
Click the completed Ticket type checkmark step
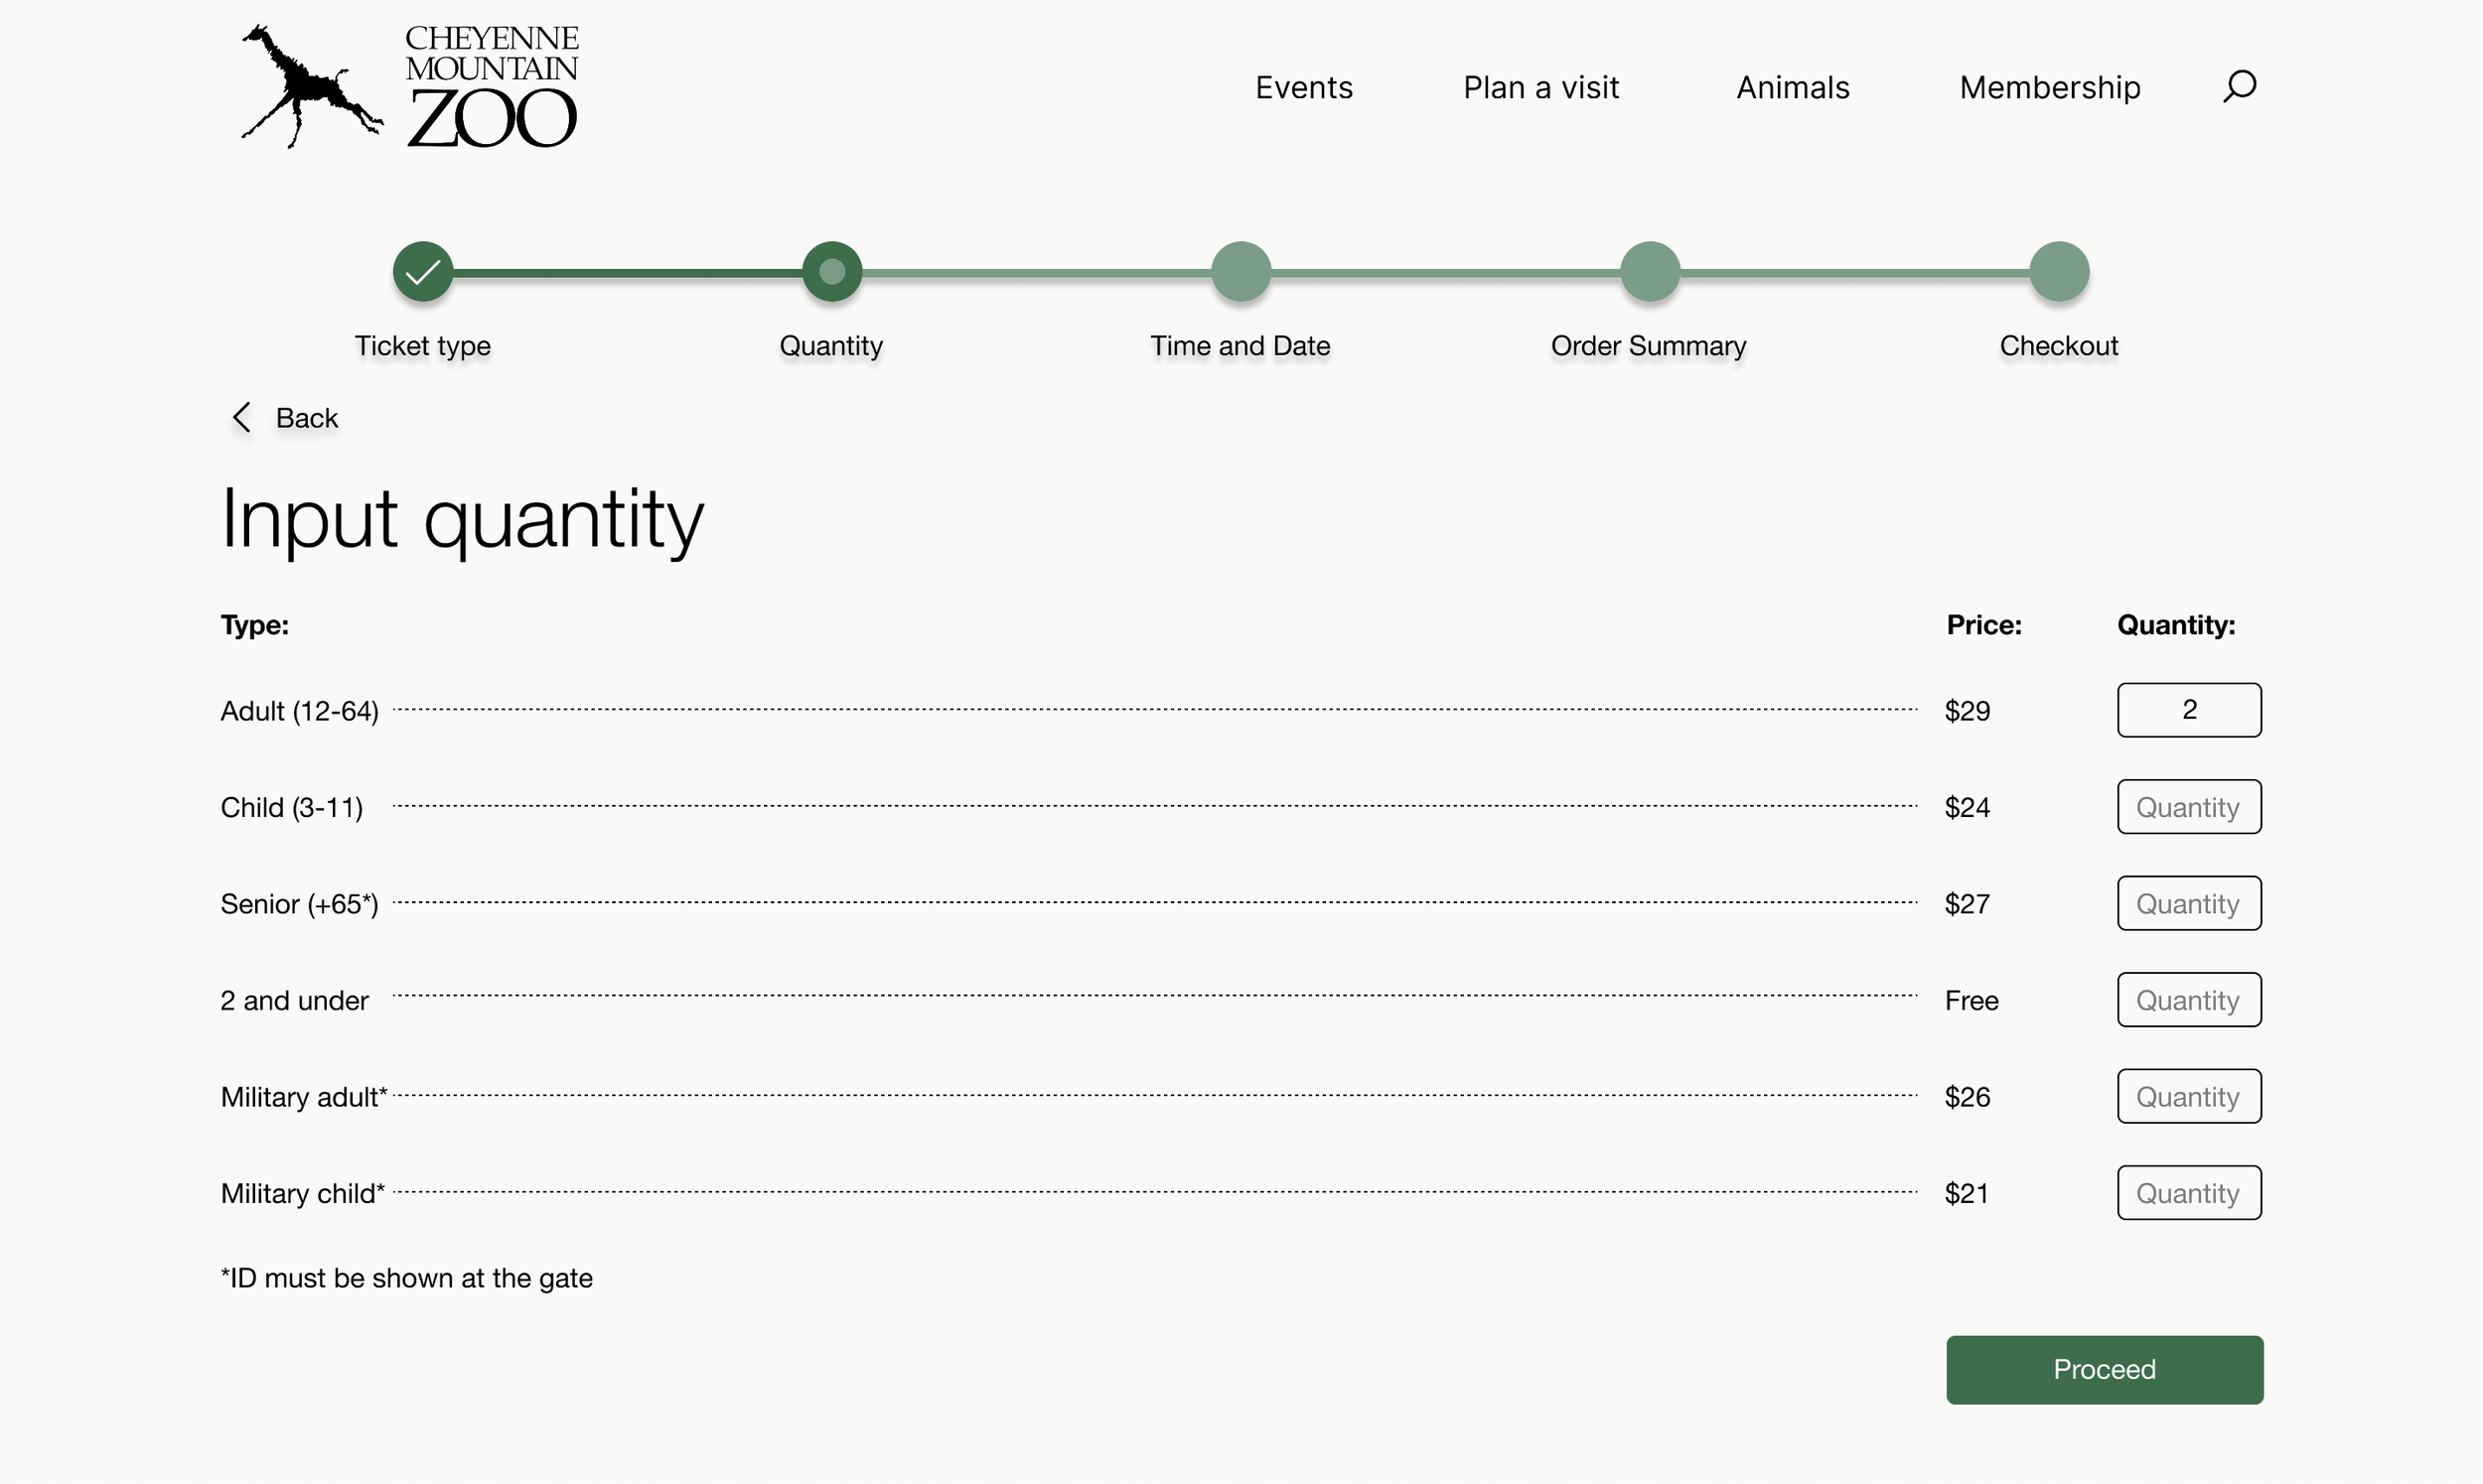pyautogui.click(x=423, y=272)
